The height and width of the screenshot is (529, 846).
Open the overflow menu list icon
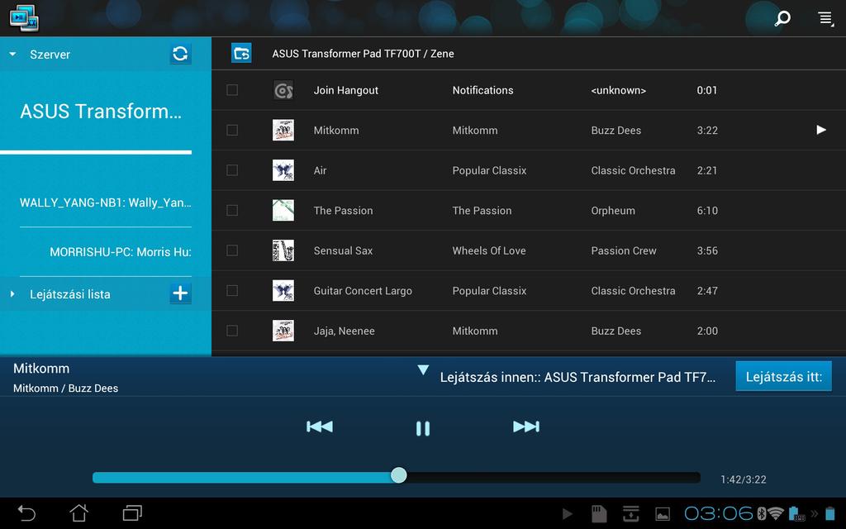pyautogui.click(x=825, y=18)
